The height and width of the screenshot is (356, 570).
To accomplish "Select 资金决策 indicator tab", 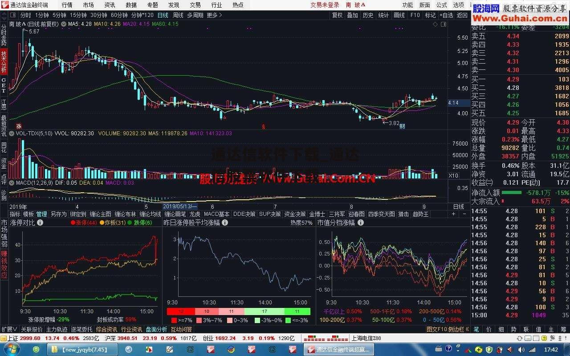I will point(295,214).
